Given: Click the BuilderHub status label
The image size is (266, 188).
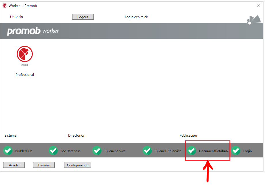Looking at the screenshot, I should [x=24, y=151].
